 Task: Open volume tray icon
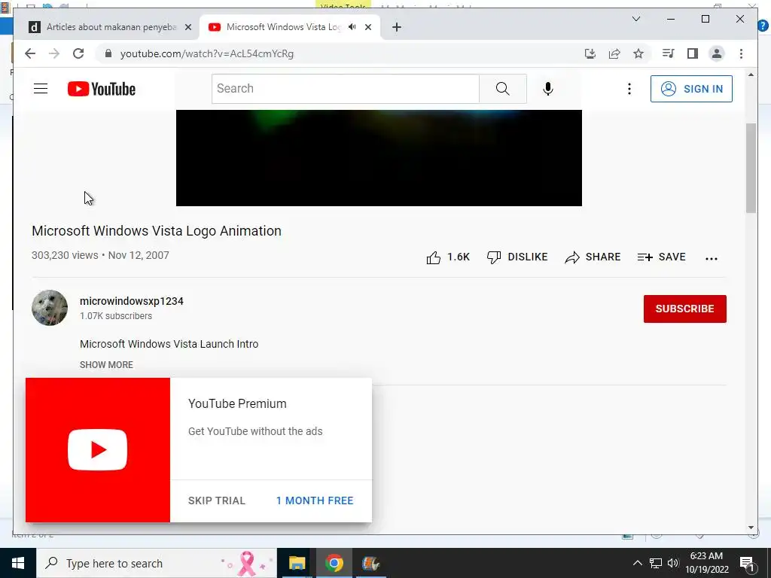click(673, 563)
